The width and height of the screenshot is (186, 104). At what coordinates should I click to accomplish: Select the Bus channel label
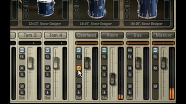coord(138,35)
